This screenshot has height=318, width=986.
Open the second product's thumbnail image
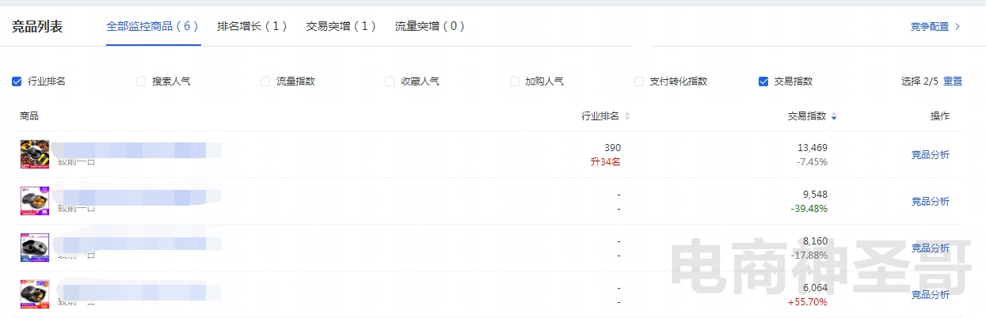(x=35, y=201)
